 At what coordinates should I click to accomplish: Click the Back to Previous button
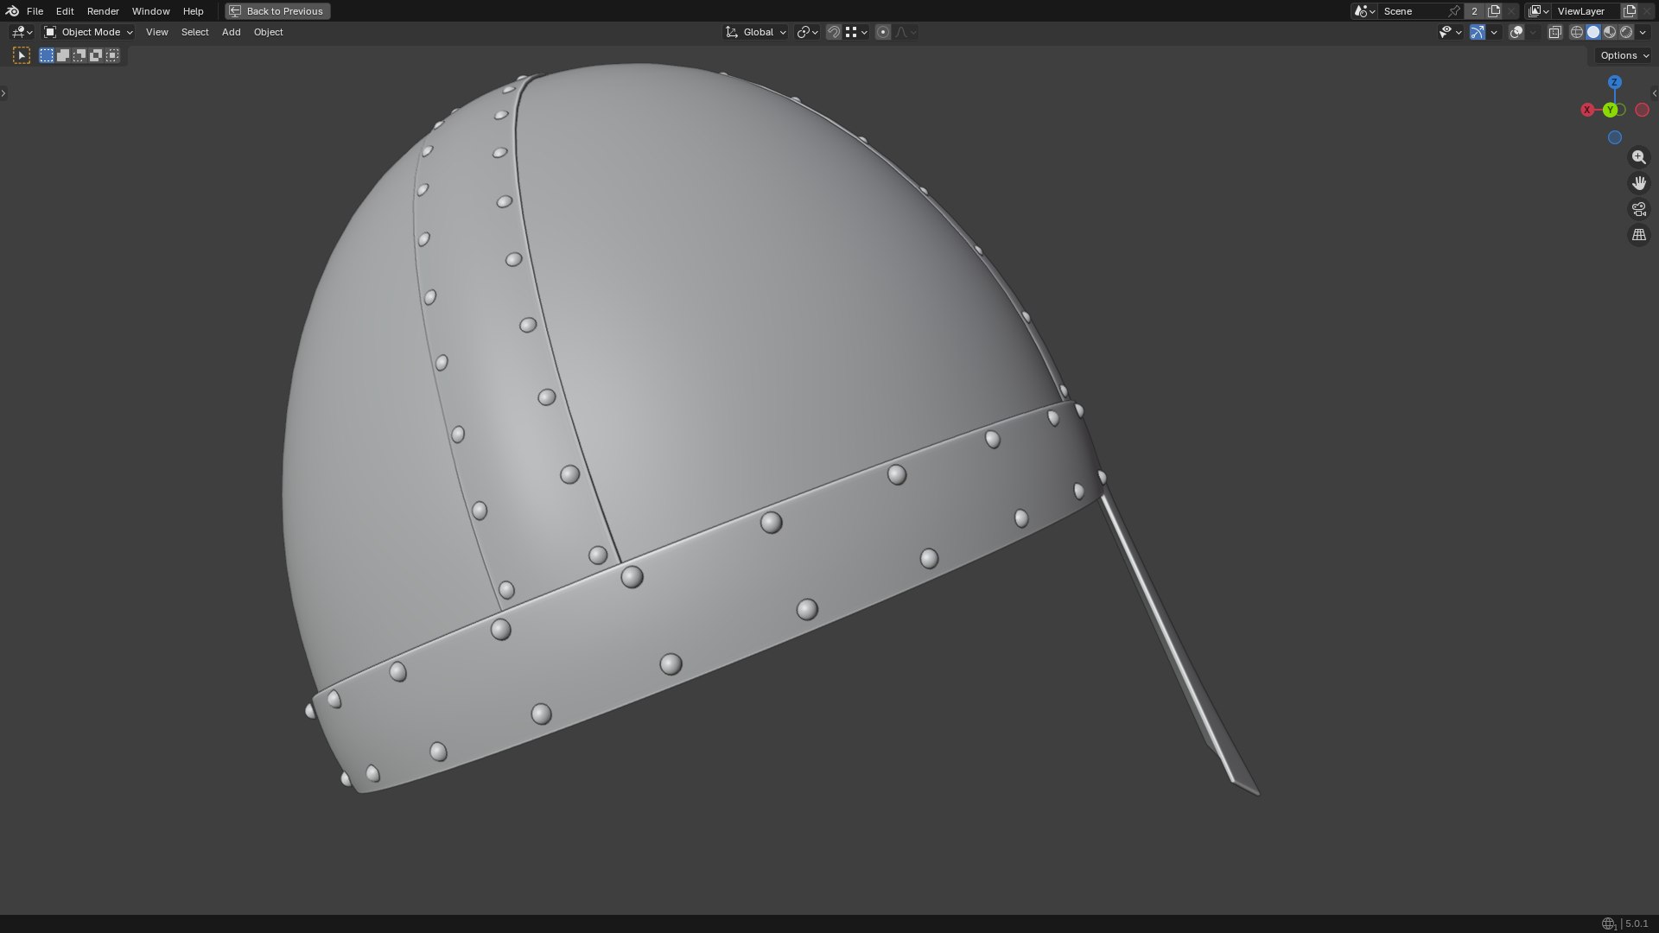coord(277,11)
